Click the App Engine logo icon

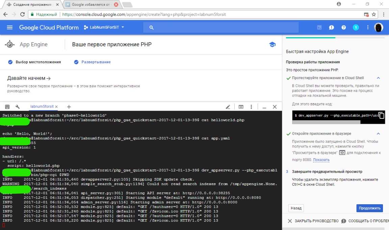10,44
